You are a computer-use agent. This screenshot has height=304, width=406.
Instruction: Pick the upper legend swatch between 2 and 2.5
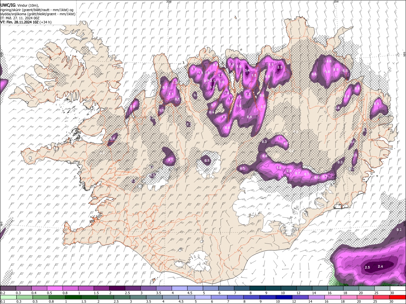[117, 288]
